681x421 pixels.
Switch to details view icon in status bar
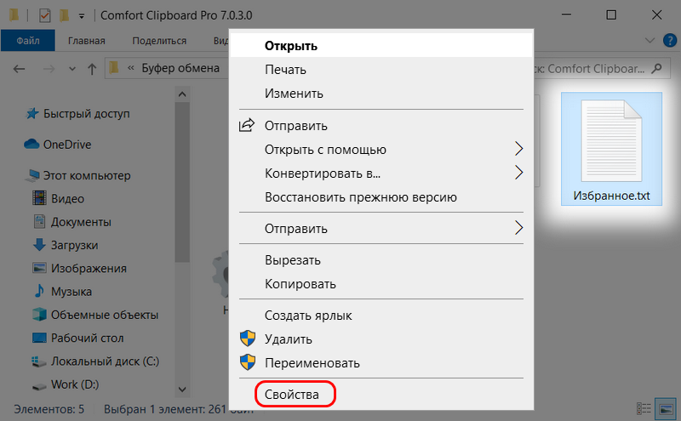(x=644, y=409)
